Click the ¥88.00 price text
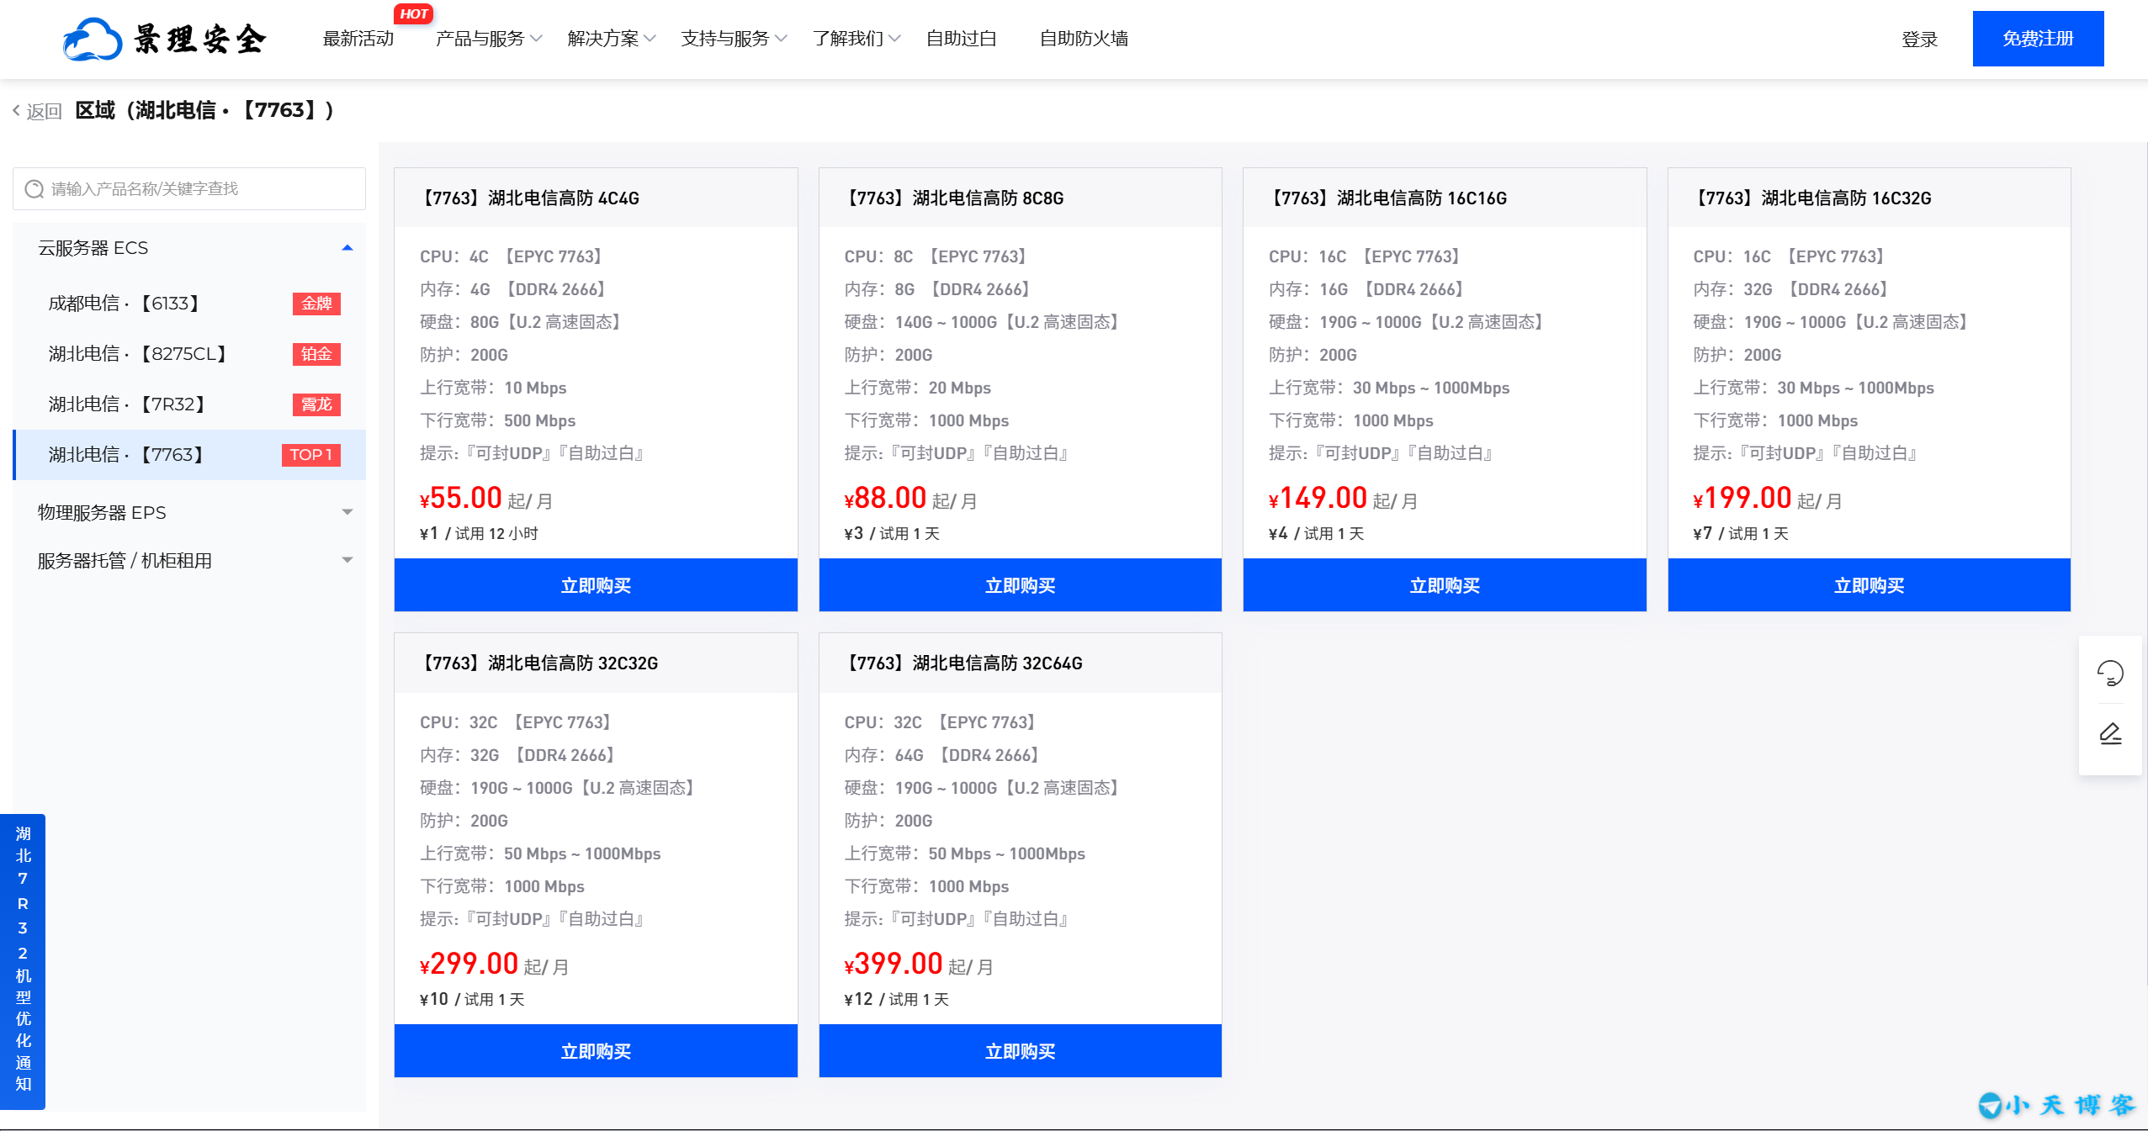The image size is (2148, 1131). [885, 498]
